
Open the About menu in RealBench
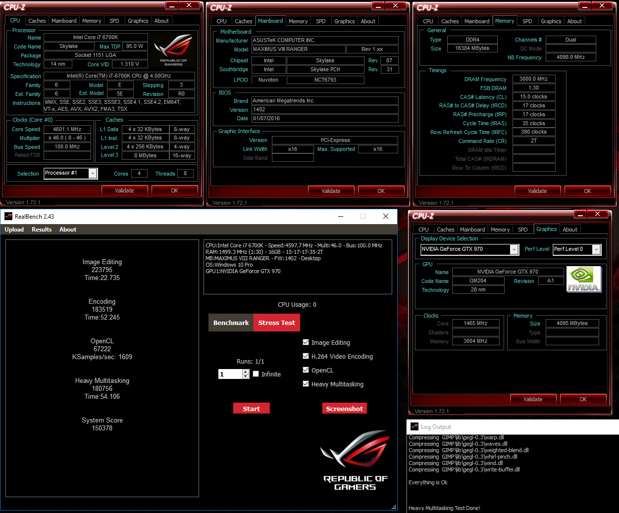(x=68, y=230)
